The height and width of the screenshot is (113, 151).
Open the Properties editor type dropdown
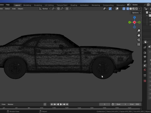coord(146,42)
